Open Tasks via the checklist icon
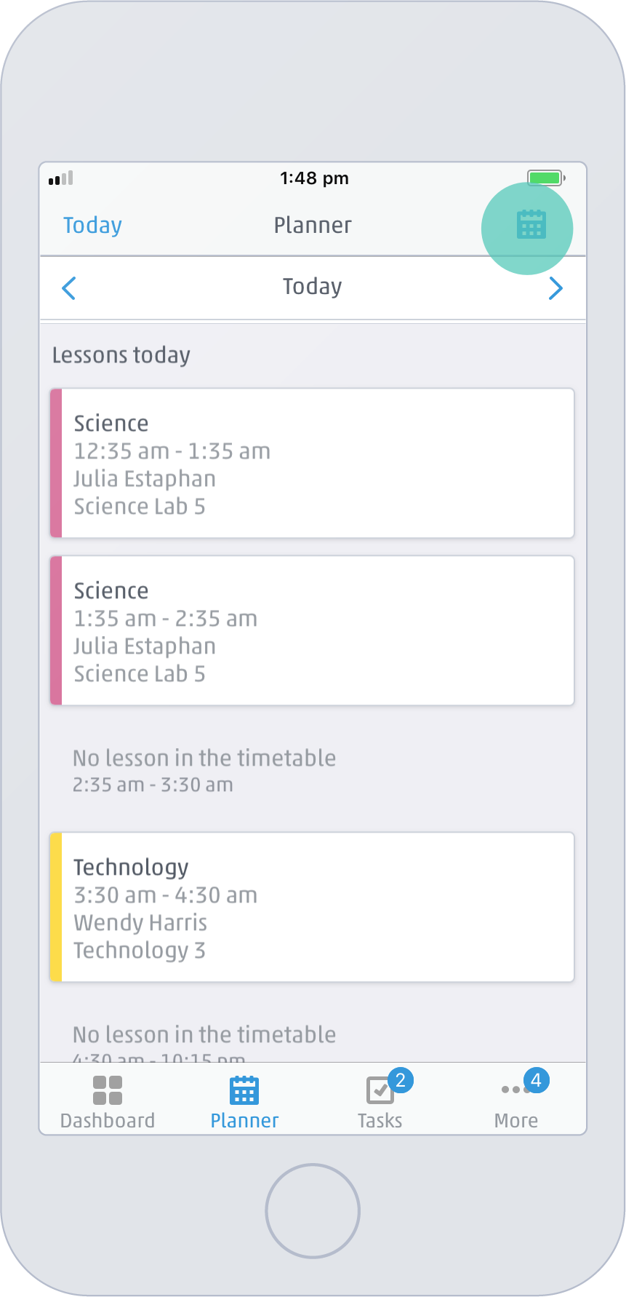The width and height of the screenshot is (626, 1297). coord(380,1089)
